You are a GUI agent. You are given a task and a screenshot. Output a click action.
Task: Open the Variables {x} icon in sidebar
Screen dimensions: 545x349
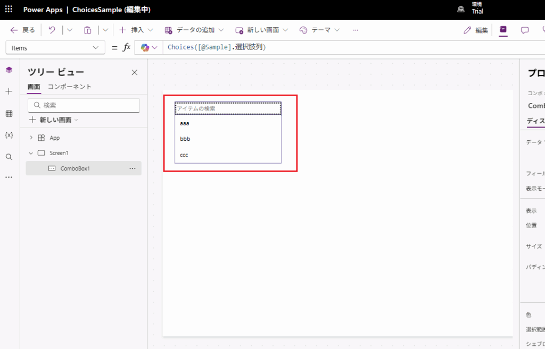pyautogui.click(x=9, y=135)
